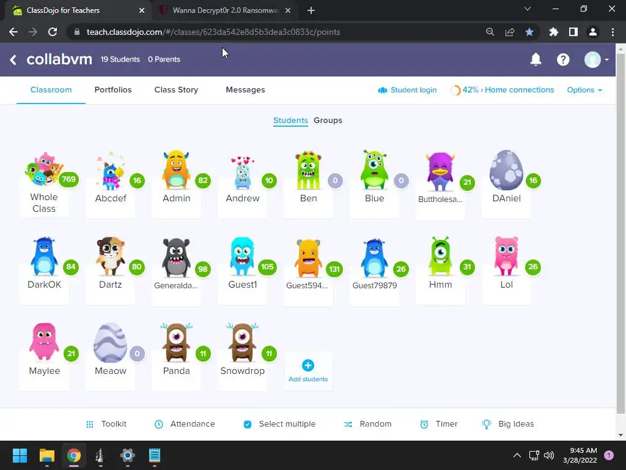The width and height of the screenshot is (626, 470).
Task: Select DAniel's egg avatar
Action: click(x=506, y=170)
